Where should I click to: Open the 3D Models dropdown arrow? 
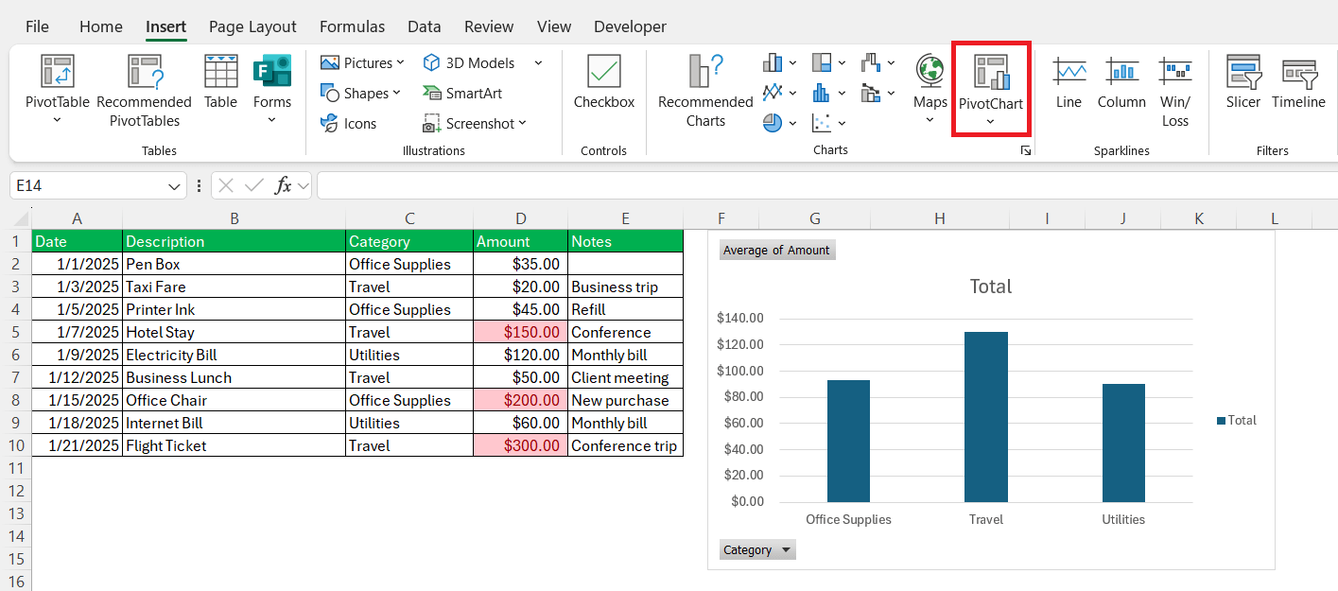tap(538, 62)
